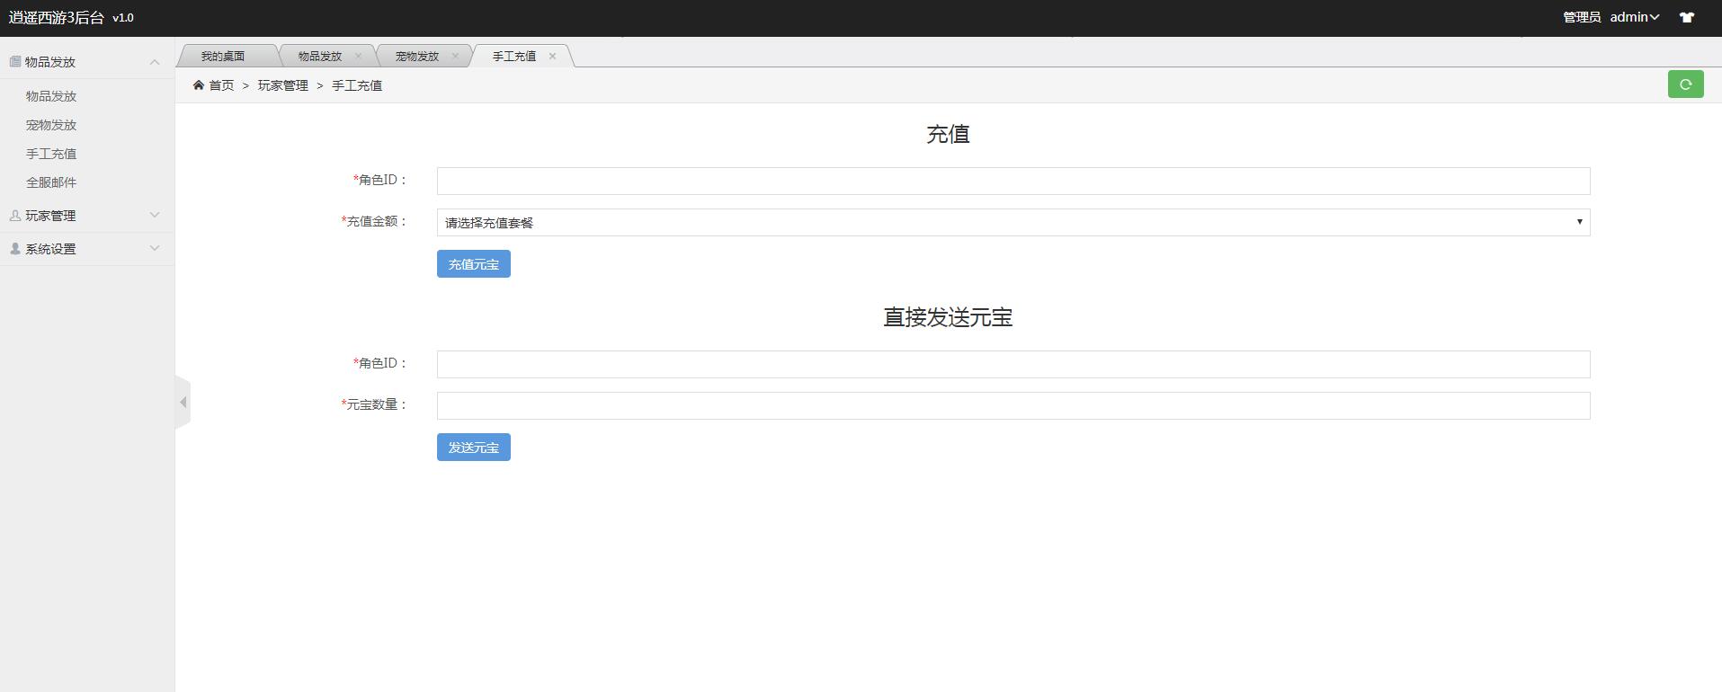Click the 发送元宝 button

coord(473,448)
